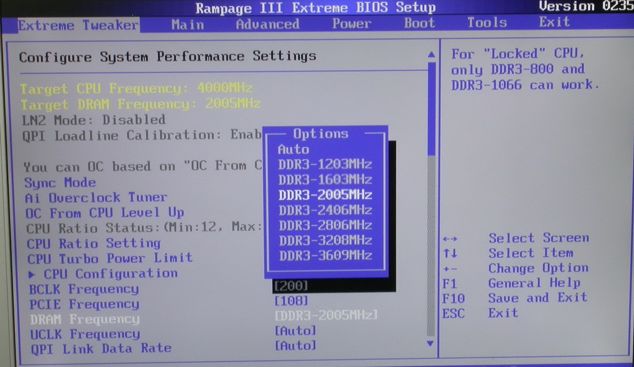
Task: Click the LN2 Mode: Disabled line
Action: pyautogui.click(x=93, y=120)
